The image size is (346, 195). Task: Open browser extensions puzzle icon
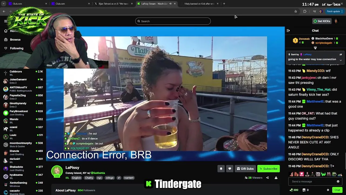[x=305, y=11]
